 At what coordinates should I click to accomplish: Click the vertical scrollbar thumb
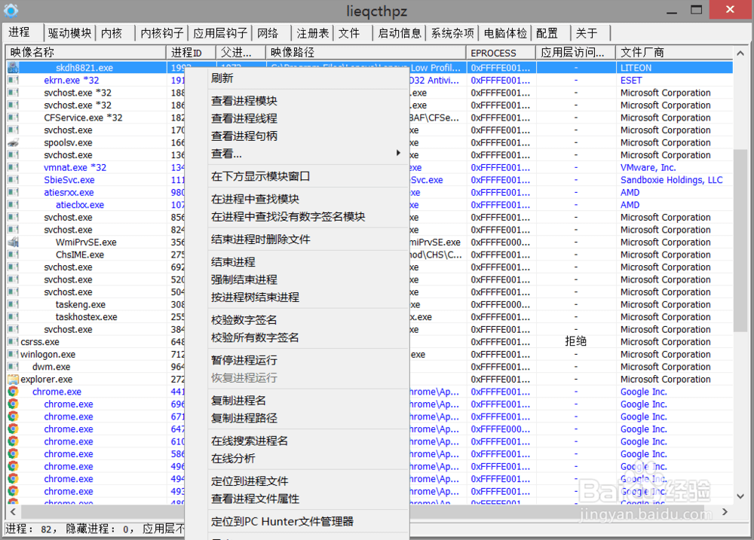click(740, 241)
